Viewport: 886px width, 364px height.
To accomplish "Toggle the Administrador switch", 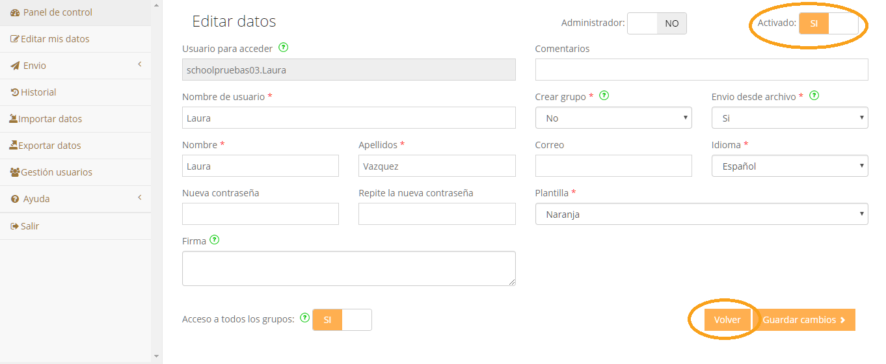I will tap(656, 23).
